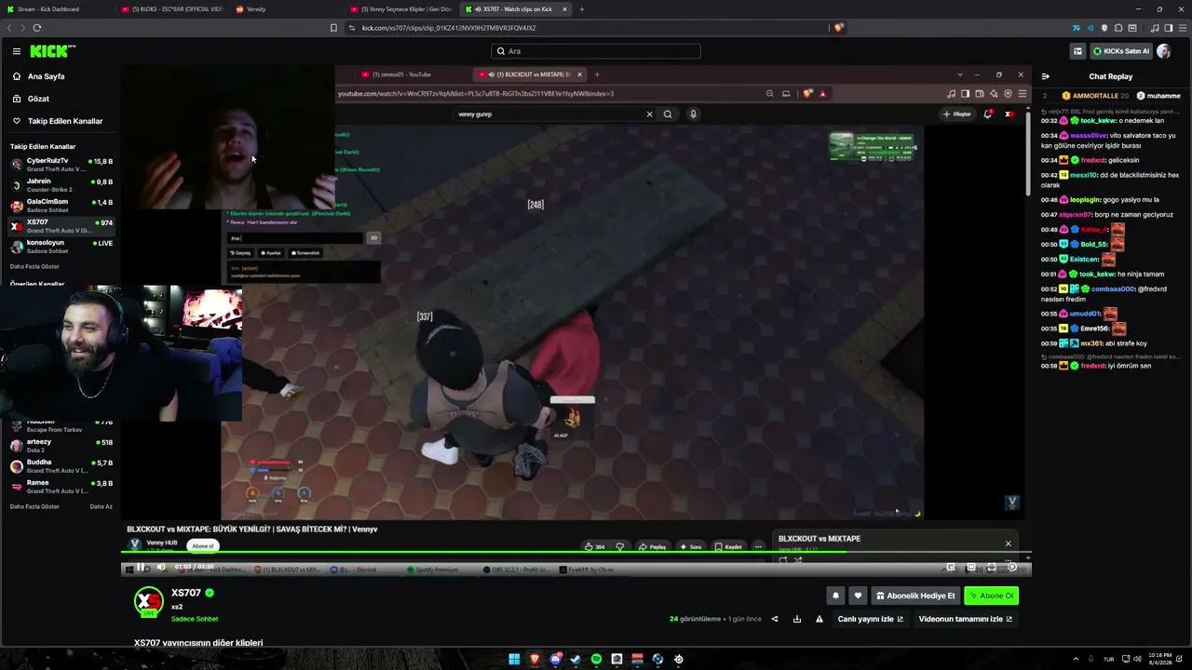
Task: Open the Windows Start menu
Action: 514,659
